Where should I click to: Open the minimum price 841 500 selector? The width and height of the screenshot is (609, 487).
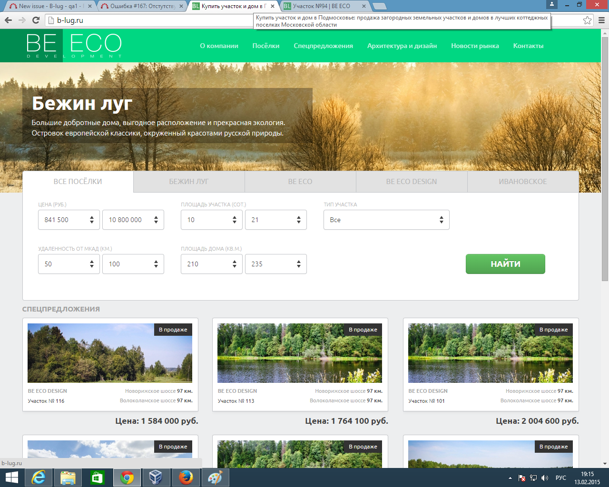click(x=69, y=220)
